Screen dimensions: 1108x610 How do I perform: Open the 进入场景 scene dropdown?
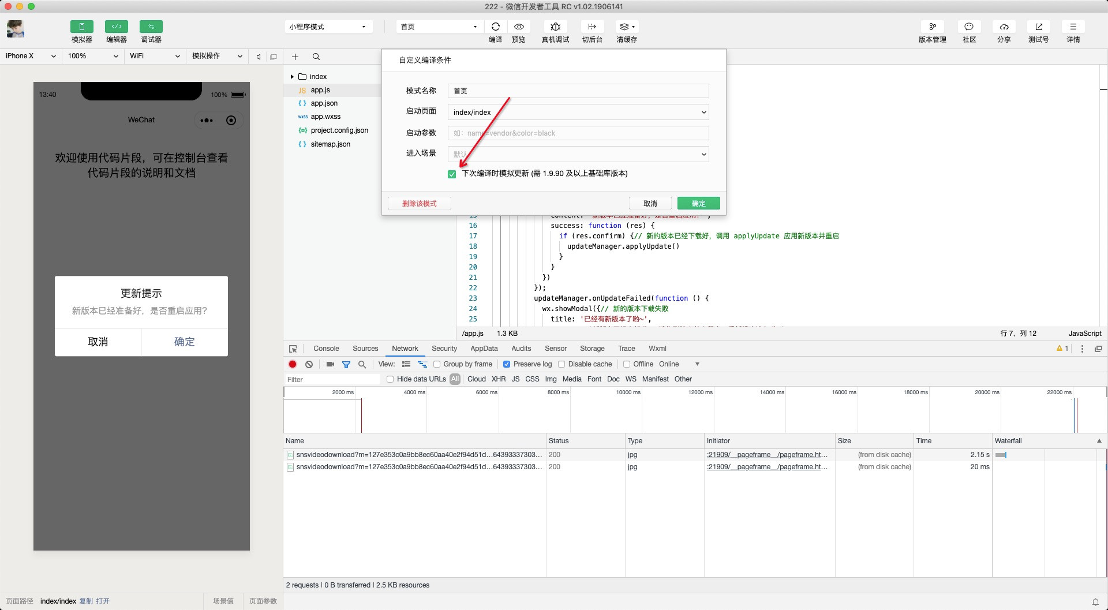[x=578, y=154]
